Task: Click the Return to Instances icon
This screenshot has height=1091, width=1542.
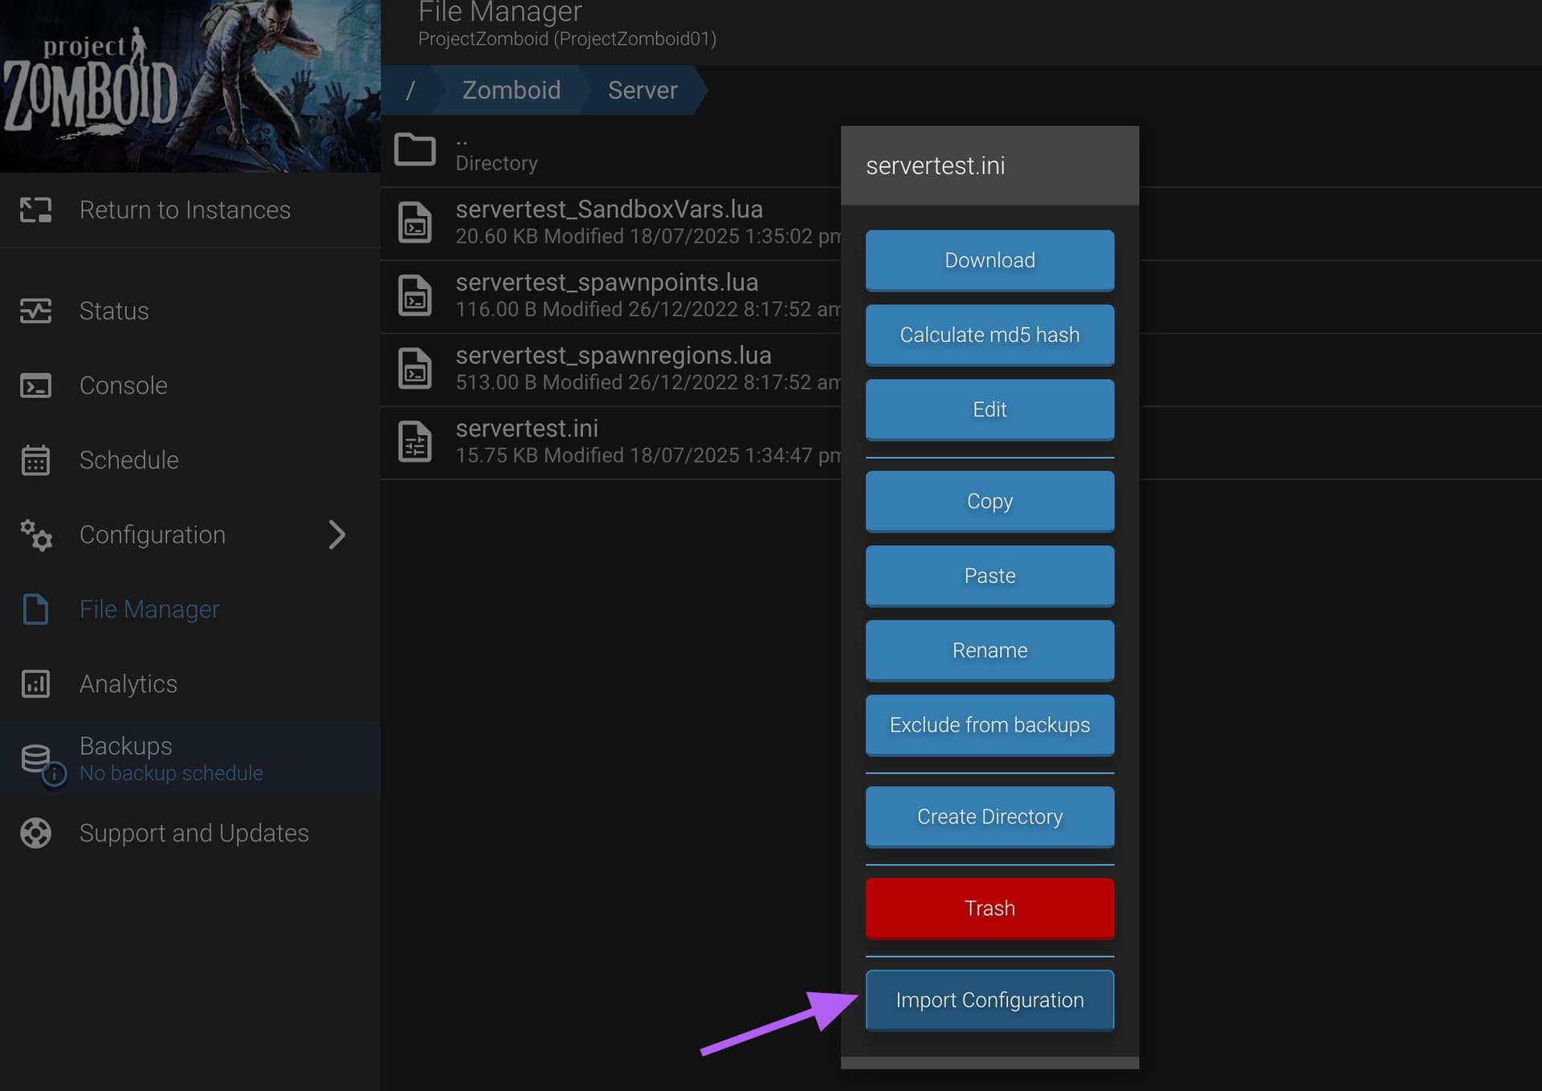Action: coord(35,210)
